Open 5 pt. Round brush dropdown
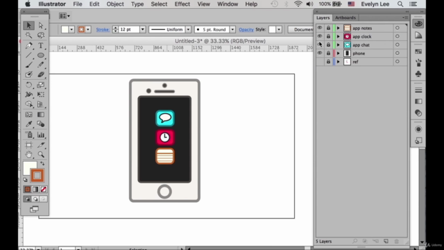This screenshot has height=250, width=444. [x=232, y=29]
